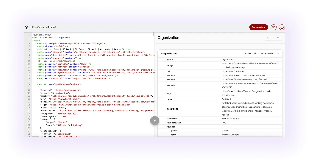Image resolution: width=314 pixels, height=166 pixels.
Task: Click the Organization detected item header
Action: pyautogui.click(x=169, y=53)
